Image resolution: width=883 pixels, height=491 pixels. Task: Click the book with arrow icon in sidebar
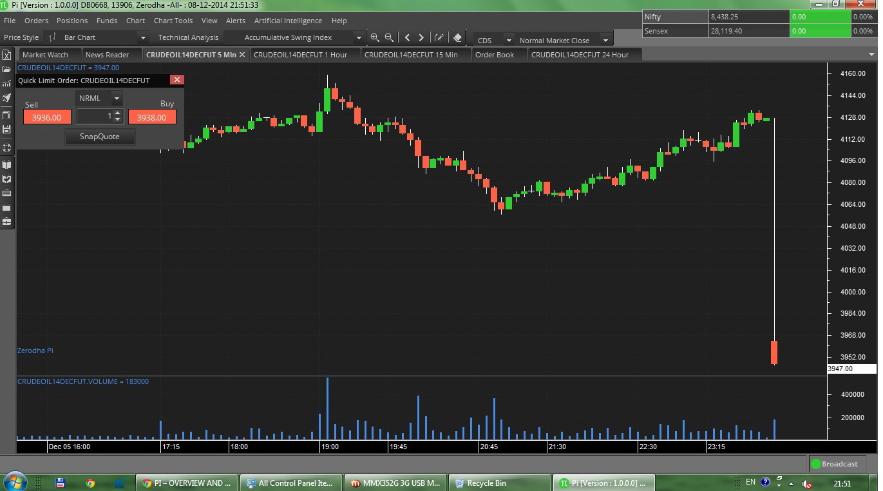coord(6,179)
